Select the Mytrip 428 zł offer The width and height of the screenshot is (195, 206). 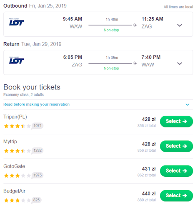pos(176,146)
